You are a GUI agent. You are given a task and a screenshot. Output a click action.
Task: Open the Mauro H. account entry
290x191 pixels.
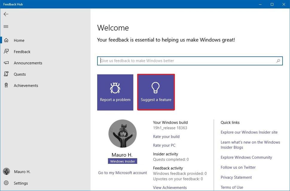(18, 172)
